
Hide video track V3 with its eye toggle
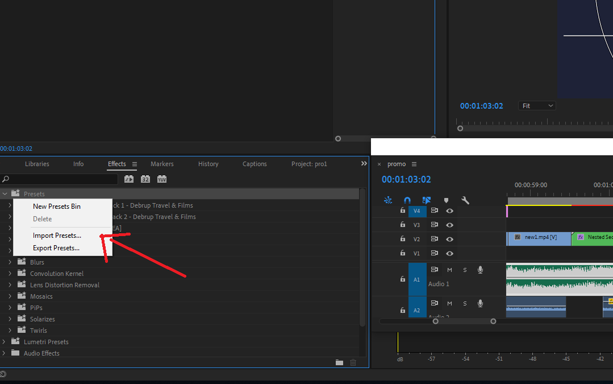click(448, 224)
